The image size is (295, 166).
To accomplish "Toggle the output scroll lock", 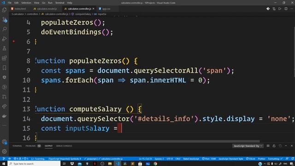I will (274, 146).
